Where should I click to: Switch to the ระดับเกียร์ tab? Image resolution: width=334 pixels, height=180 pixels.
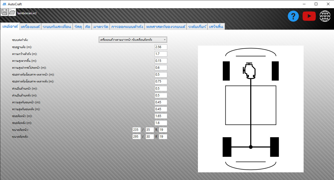tap(197, 27)
